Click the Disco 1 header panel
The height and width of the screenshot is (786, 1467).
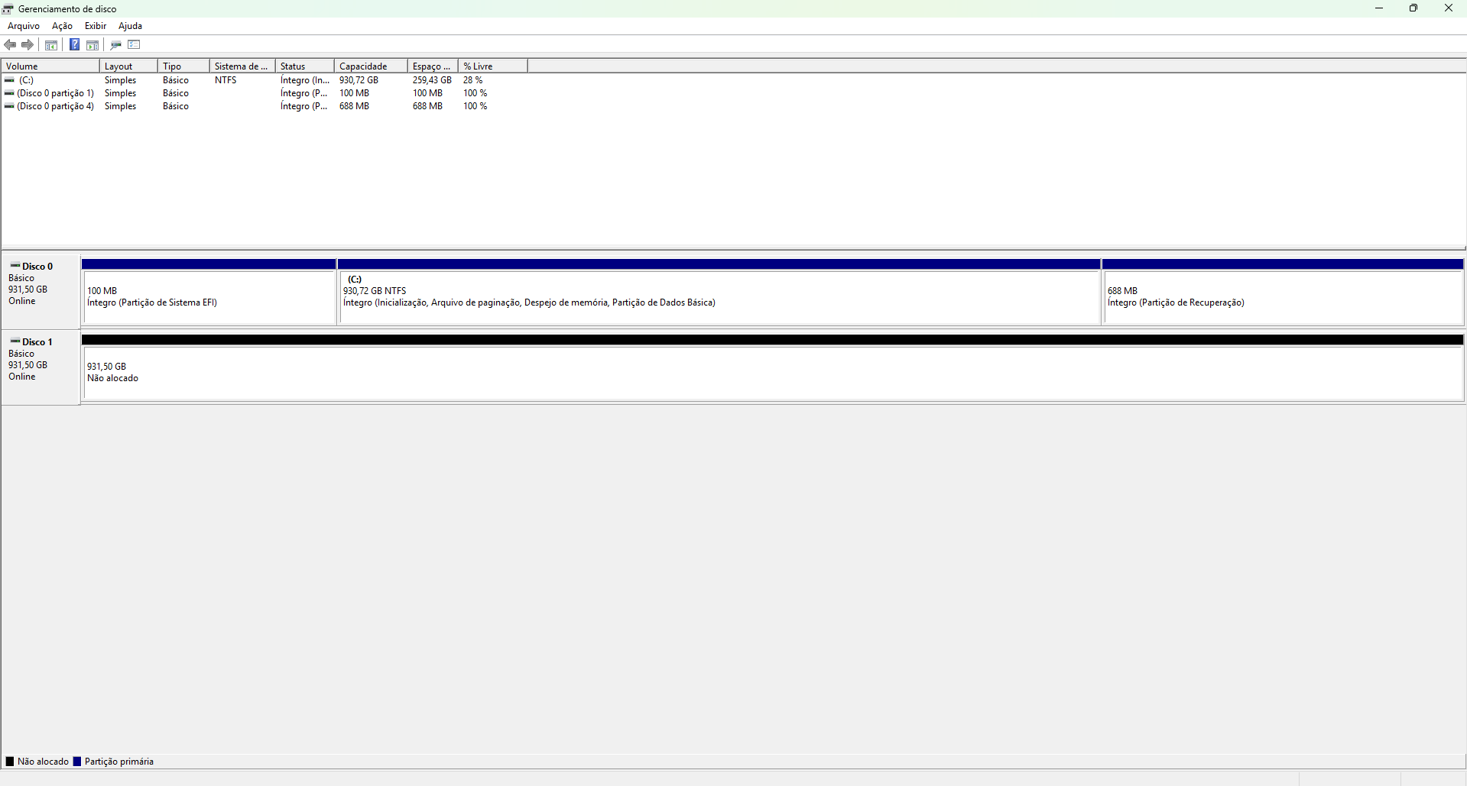pos(41,367)
